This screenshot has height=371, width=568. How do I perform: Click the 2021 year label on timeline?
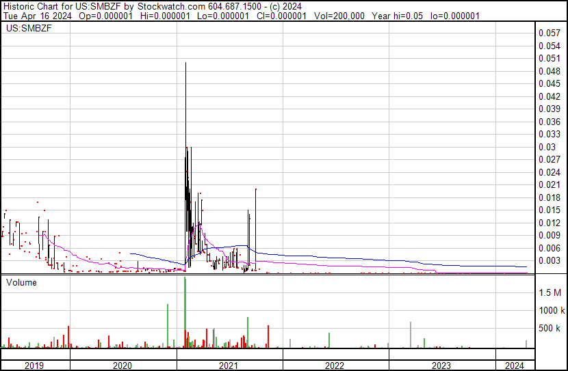coord(229,366)
